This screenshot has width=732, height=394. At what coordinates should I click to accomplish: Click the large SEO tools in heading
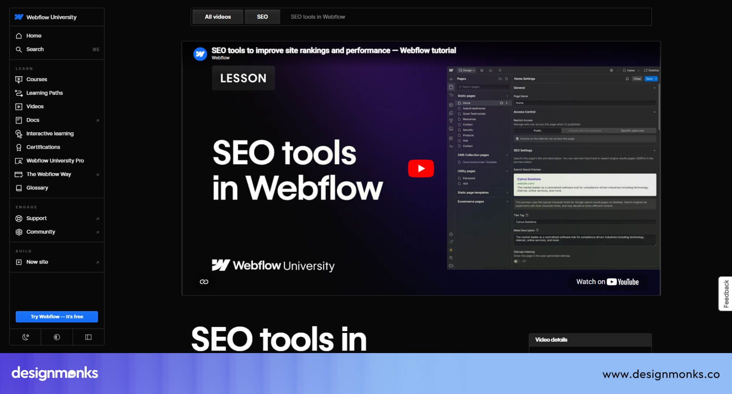coord(279,339)
